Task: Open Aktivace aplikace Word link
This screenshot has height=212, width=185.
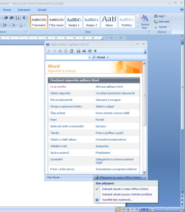Action: point(109,87)
